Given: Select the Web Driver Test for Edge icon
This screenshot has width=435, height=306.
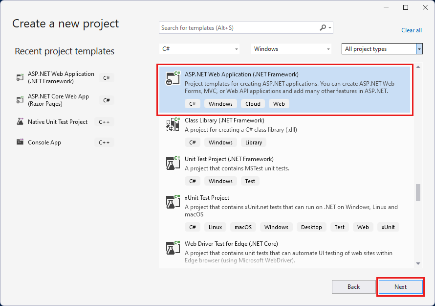Looking at the screenshot, I should [x=172, y=248].
